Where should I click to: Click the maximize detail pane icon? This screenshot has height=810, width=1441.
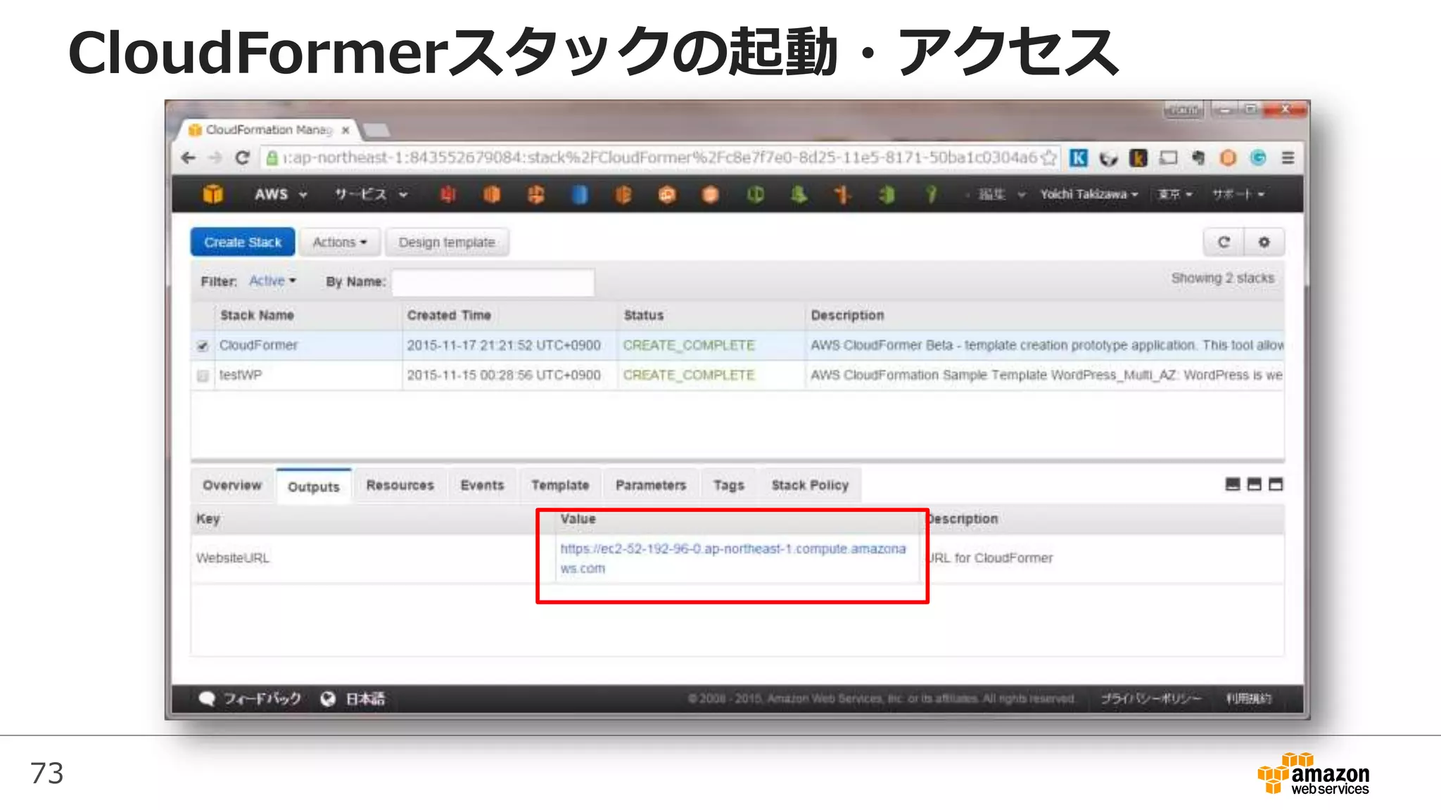tap(1276, 484)
